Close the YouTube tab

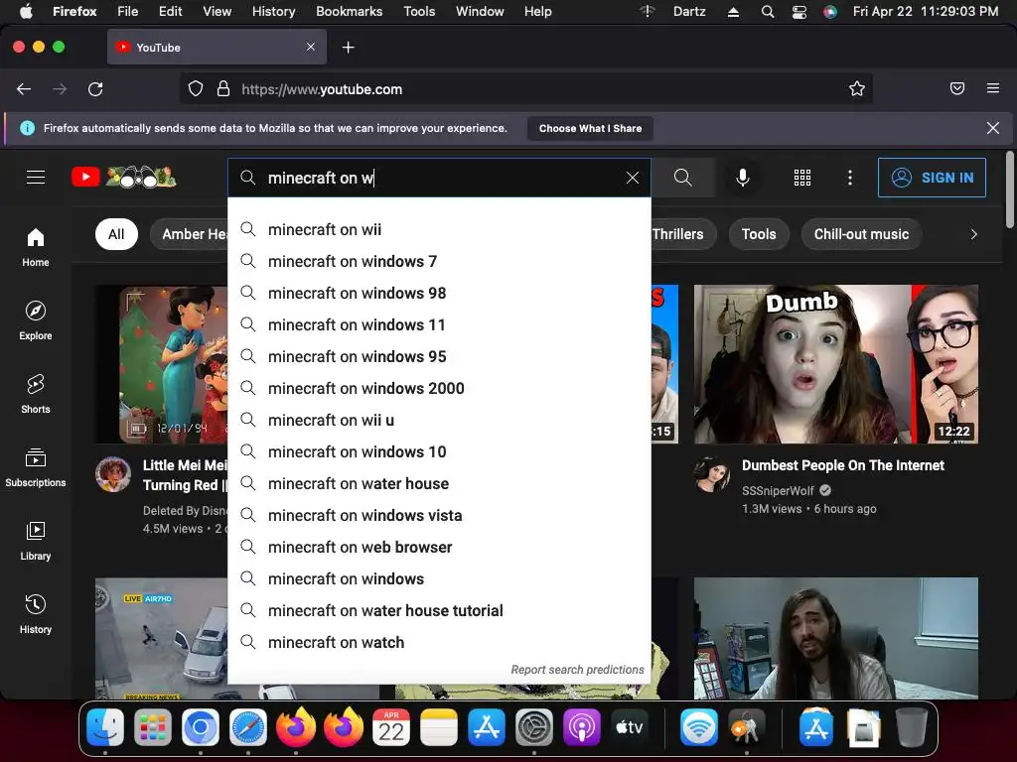[x=311, y=47]
